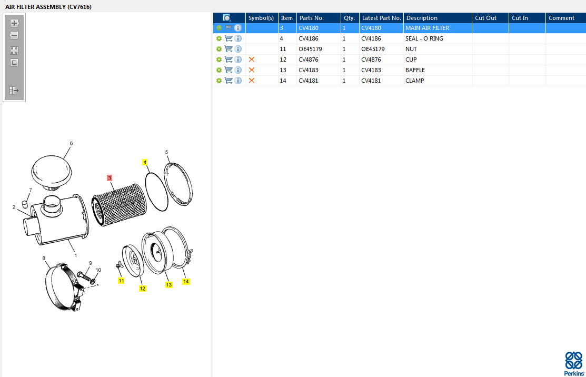
Task: Click part number OE45179 in Parts No. column
Action: [x=310, y=49]
